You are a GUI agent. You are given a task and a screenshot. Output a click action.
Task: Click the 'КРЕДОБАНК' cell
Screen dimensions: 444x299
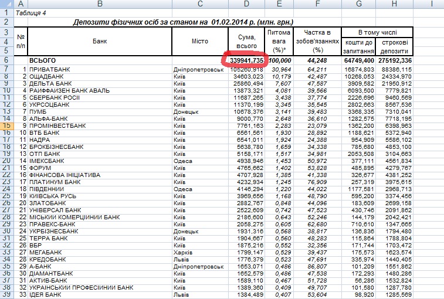(100, 259)
